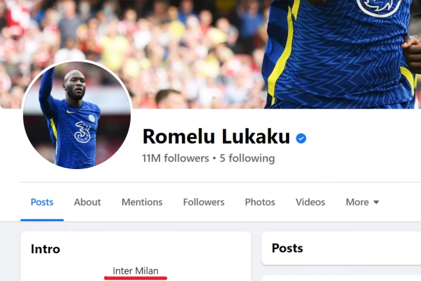Click the Romelu Lukaku profile name
The image size is (421, 281).
click(216, 137)
